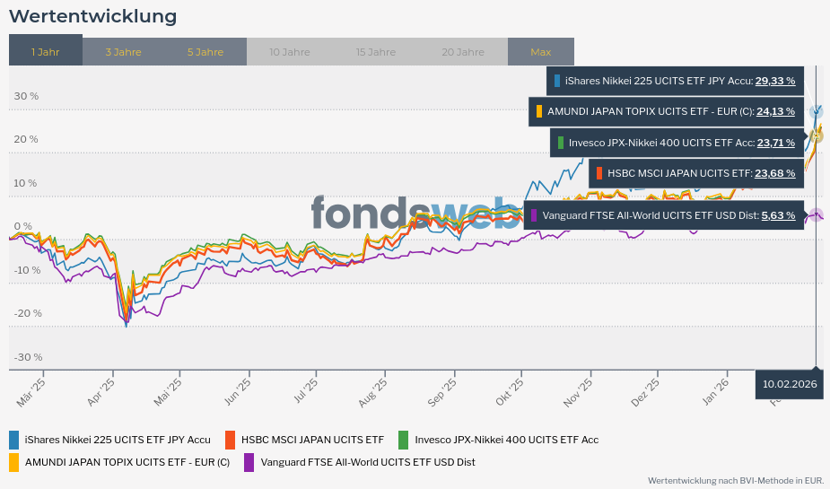Select the 10 Jahre tab
This screenshot has width=830, height=489.
[x=290, y=52]
